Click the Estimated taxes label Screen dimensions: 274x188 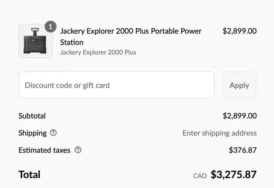(45, 150)
